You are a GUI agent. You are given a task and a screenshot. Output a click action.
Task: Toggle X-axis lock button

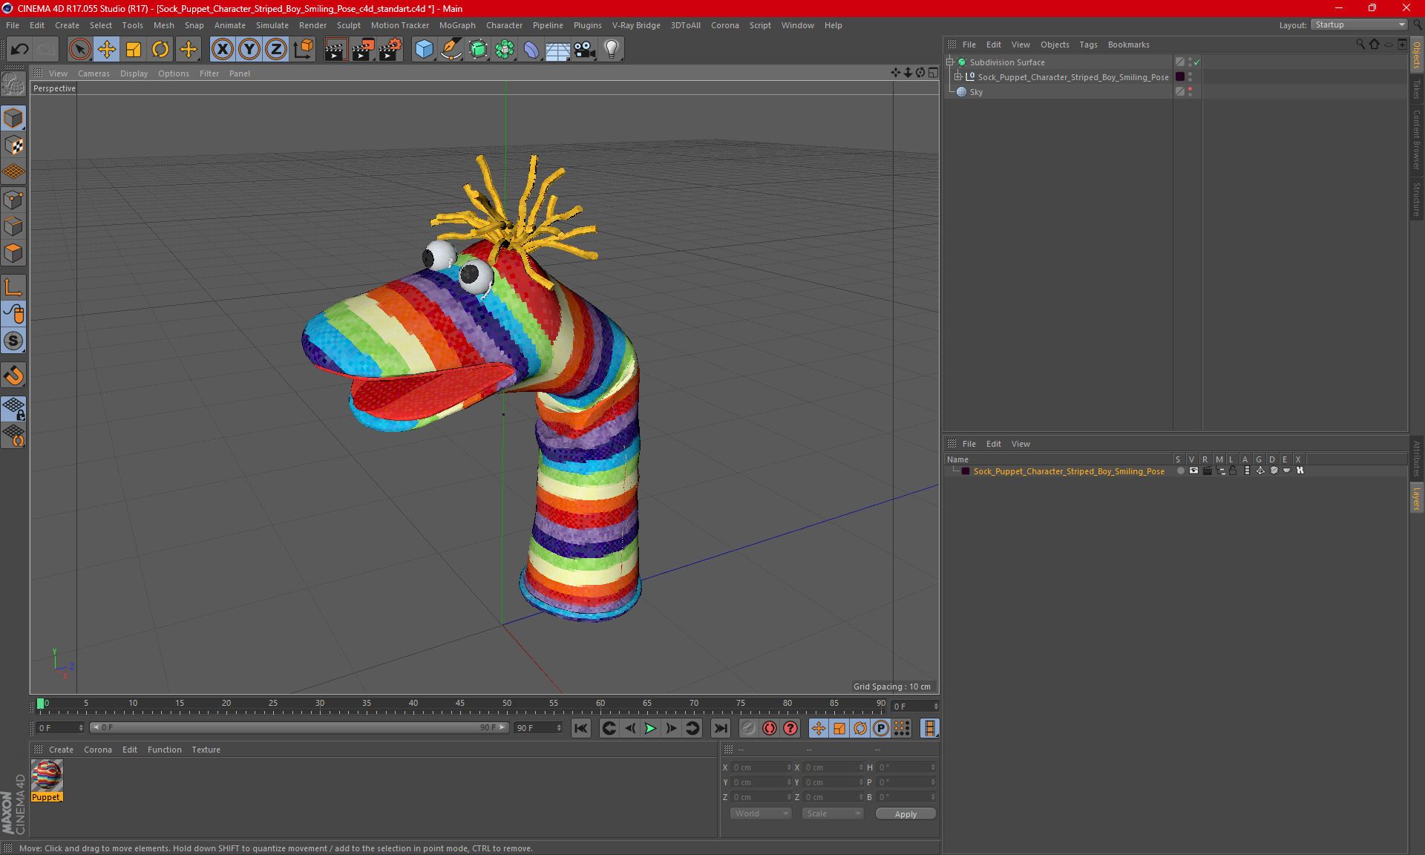(x=222, y=50)
